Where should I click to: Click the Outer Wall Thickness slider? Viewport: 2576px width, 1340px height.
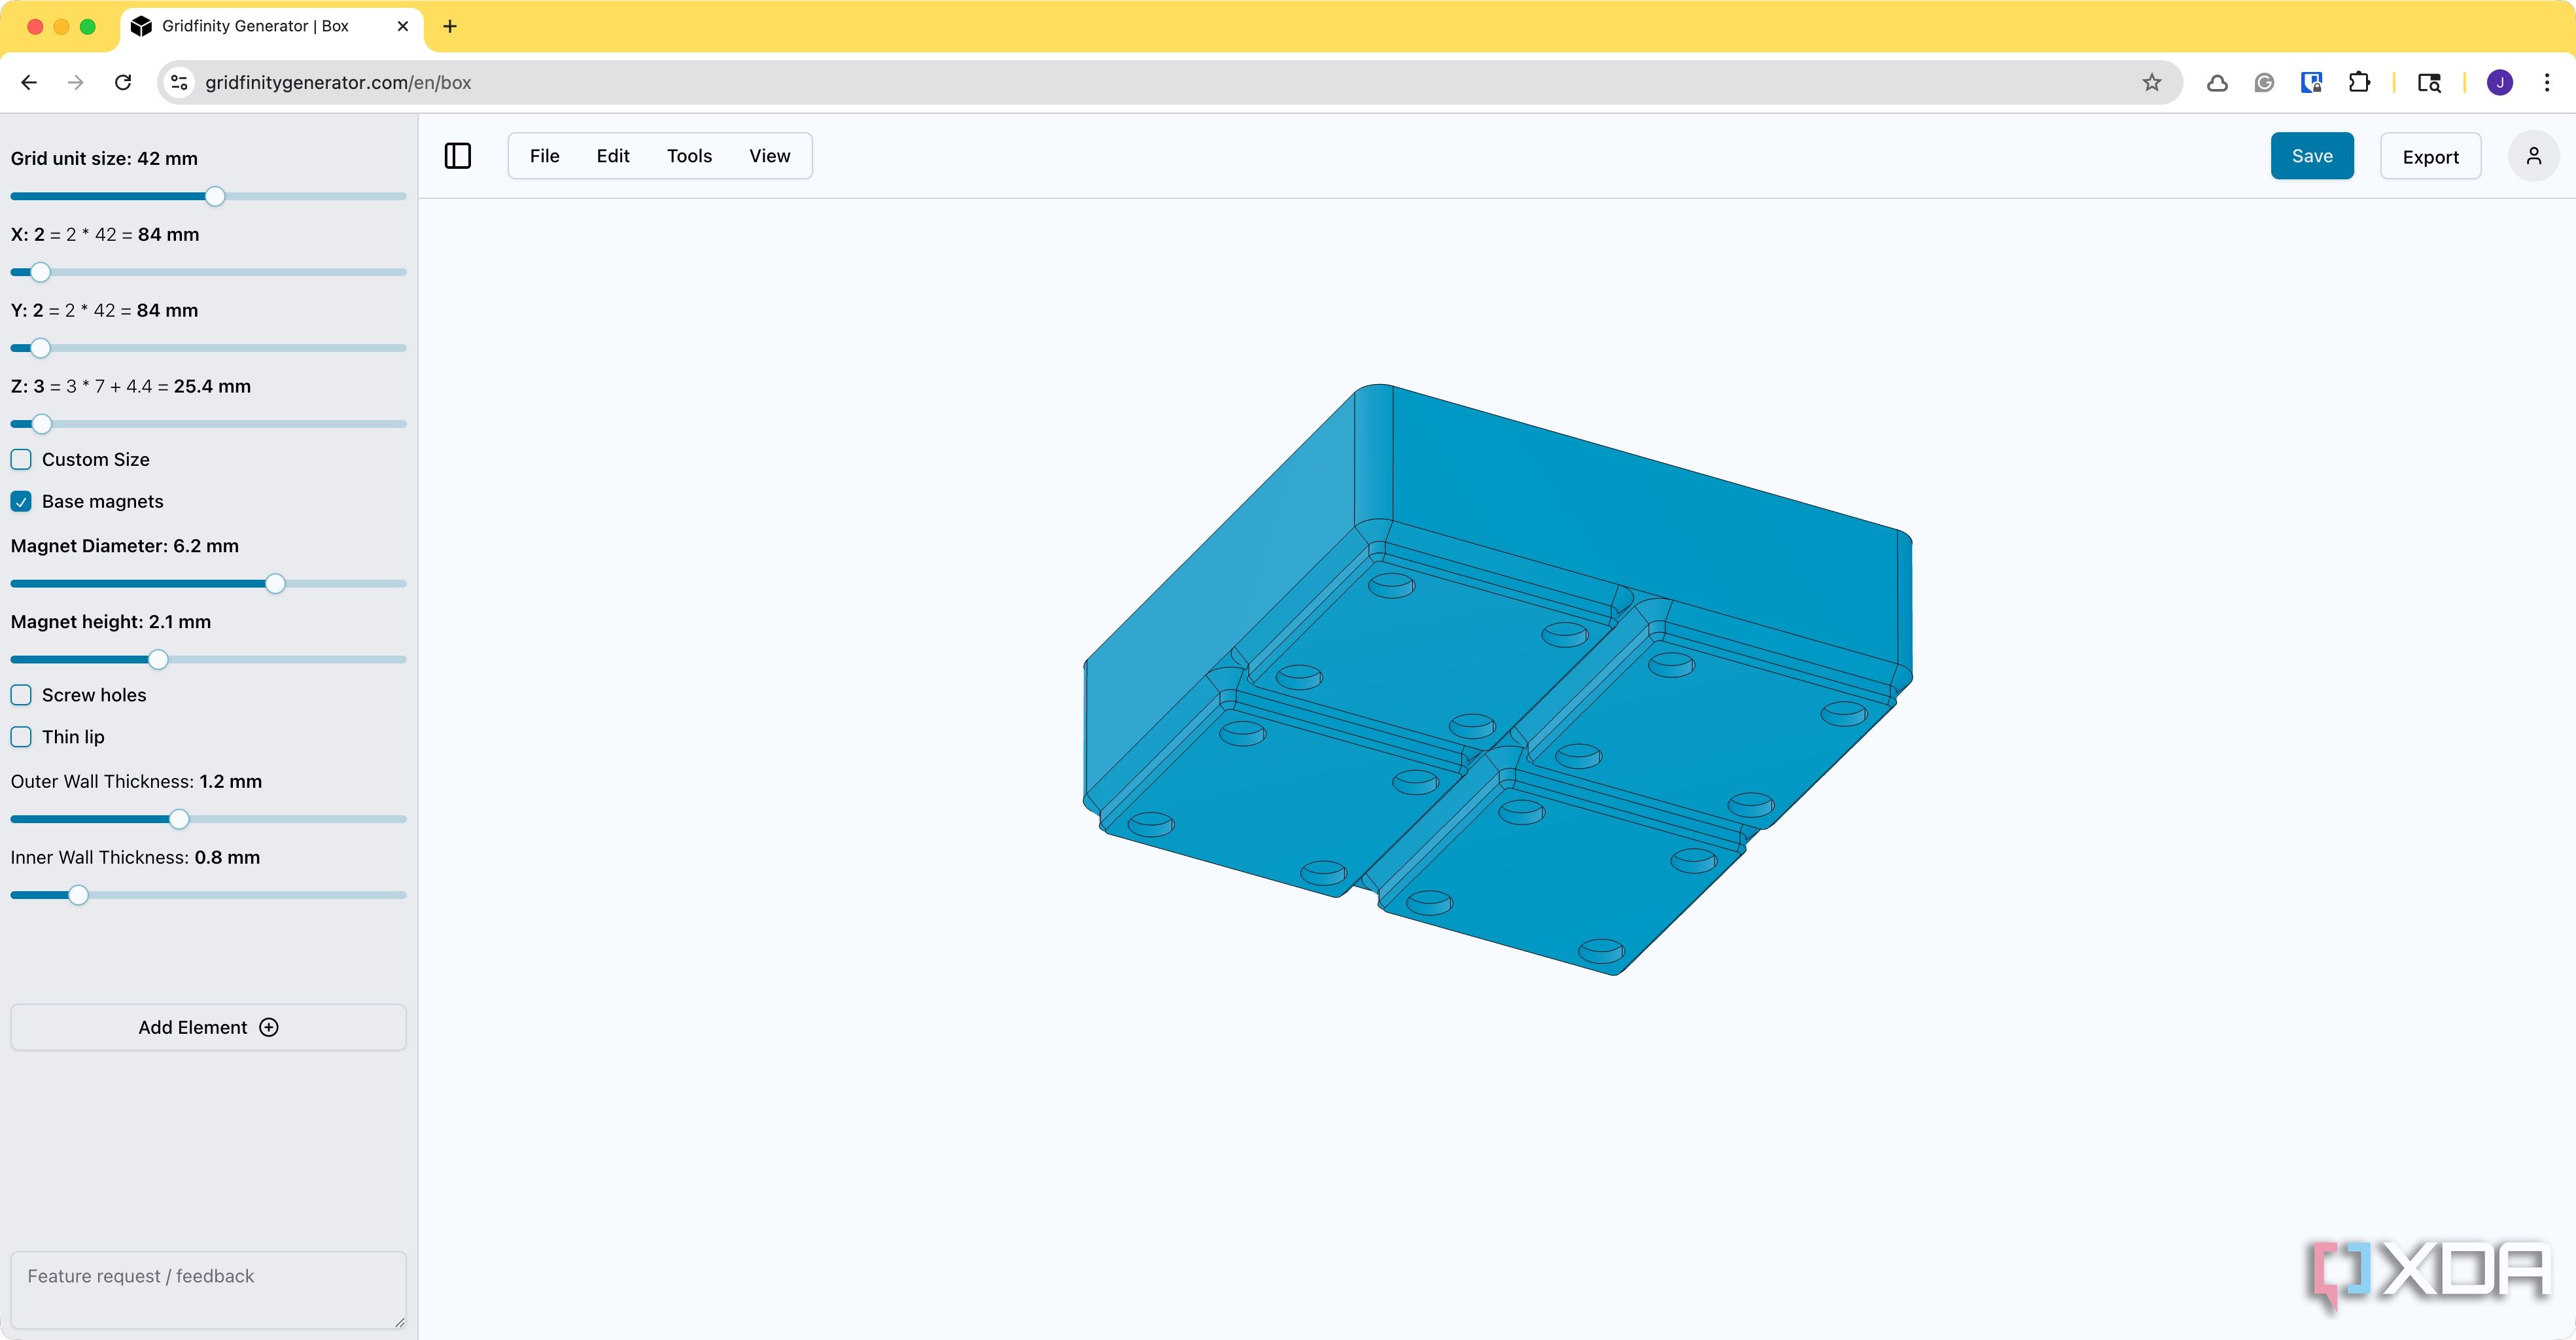pyautogui.click(x=208, y=819)
